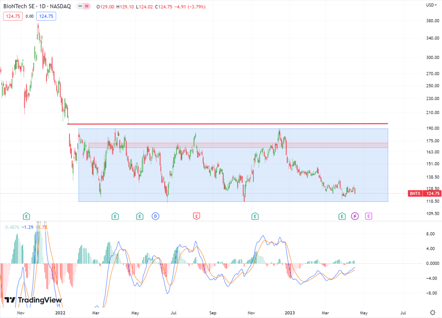The height and width of the screenshot is (318, 442).
Task: Click the red earnings E marker
Action: [197, 216]
